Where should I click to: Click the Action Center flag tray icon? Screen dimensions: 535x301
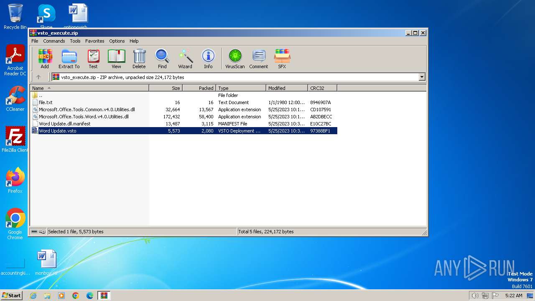click(x=495, y=296)
